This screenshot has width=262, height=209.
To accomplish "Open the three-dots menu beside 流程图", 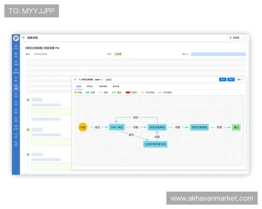I will click(245, 38).
